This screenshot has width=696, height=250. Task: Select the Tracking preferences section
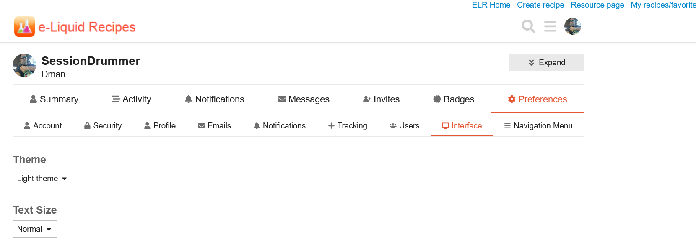tap(348, 126)
